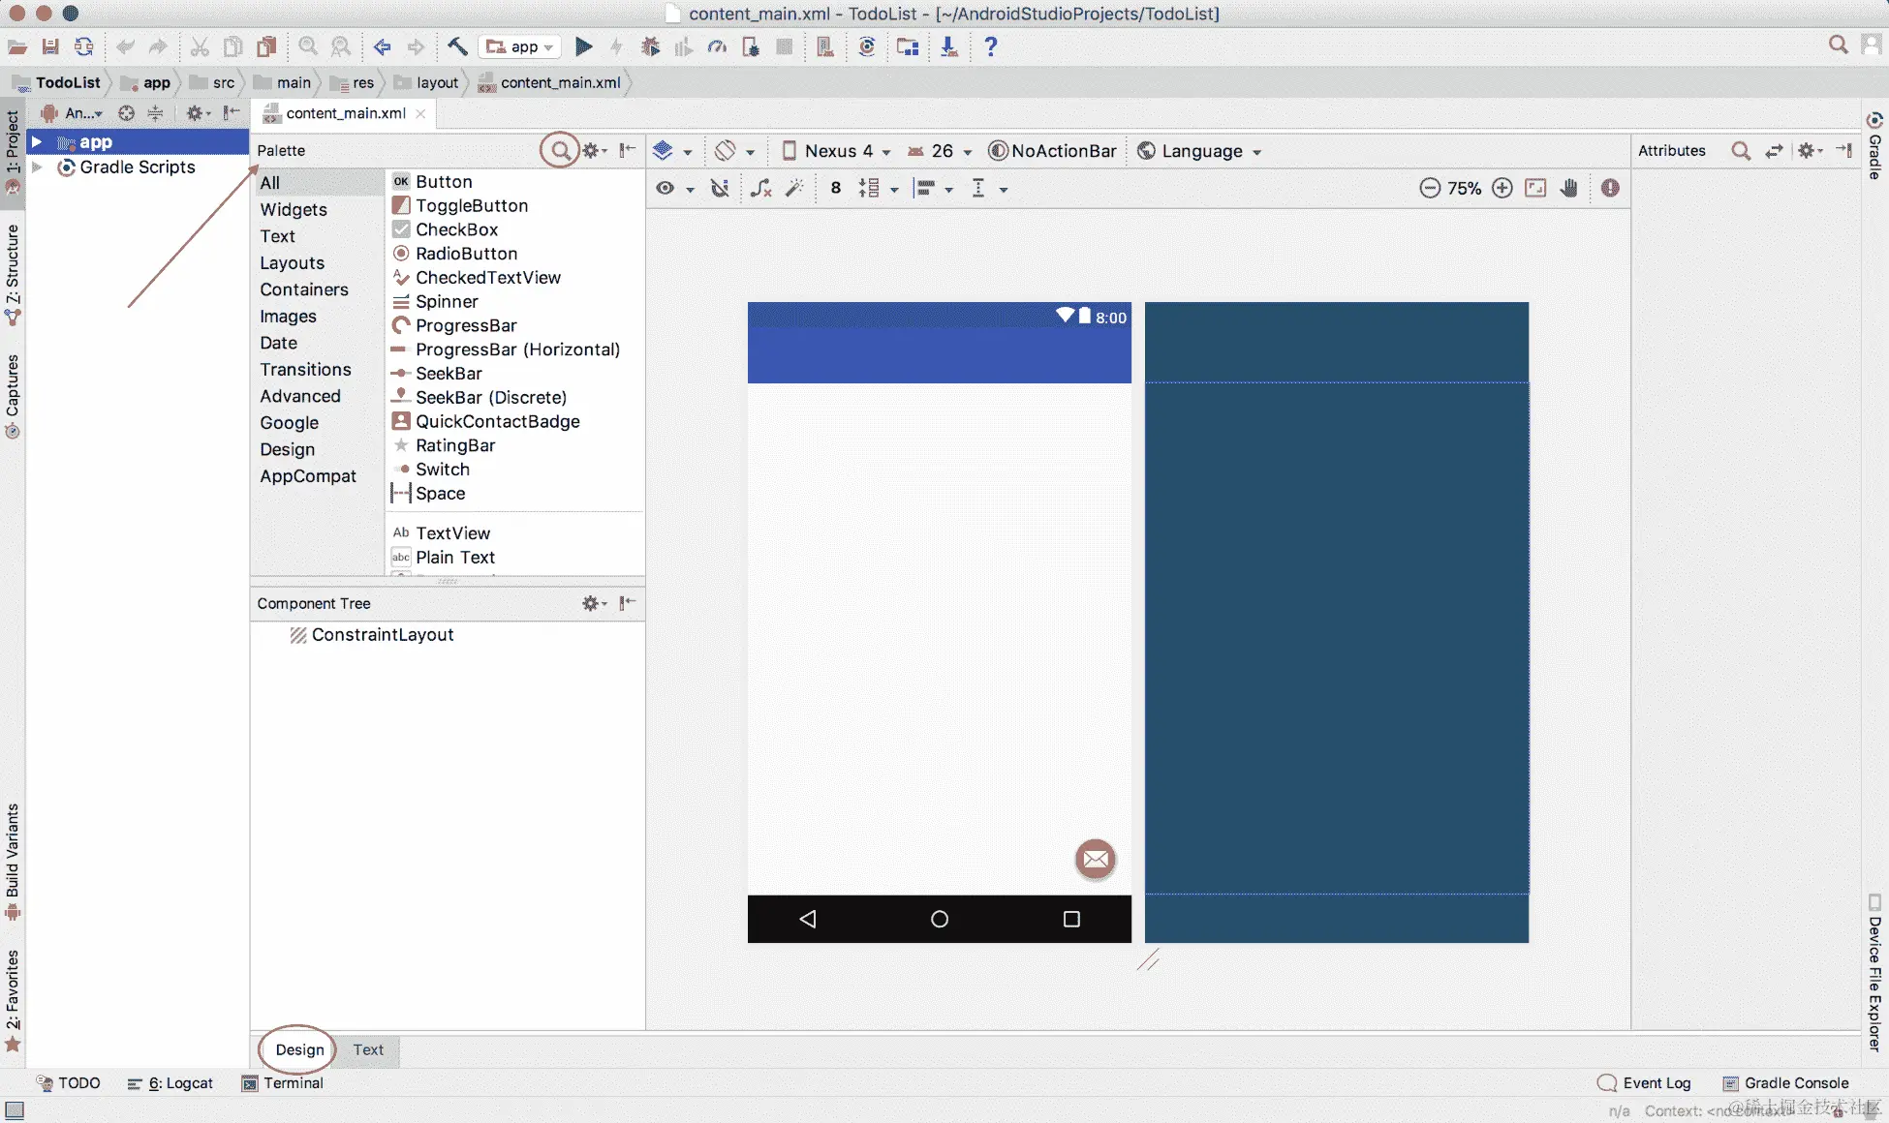The width and height of the screenshot is (1889, 1123).
Task: Expand Gradle Scripts tree node
Action: (x=37, y=167)
